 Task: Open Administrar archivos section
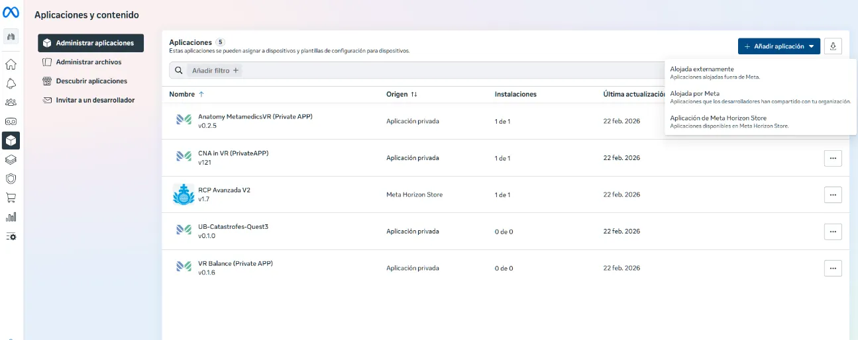(91, 62)
